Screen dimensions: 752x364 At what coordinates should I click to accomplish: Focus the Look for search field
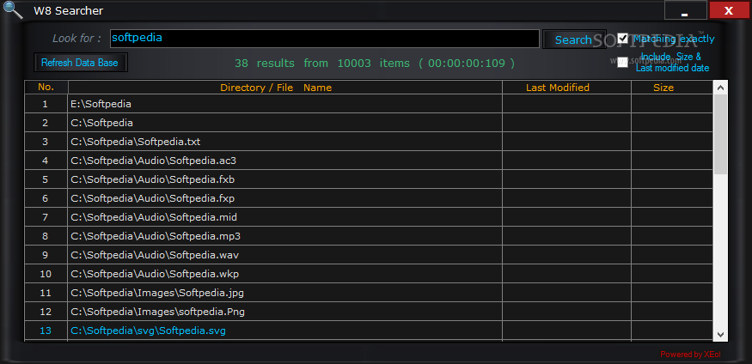(x=325, y=39)
